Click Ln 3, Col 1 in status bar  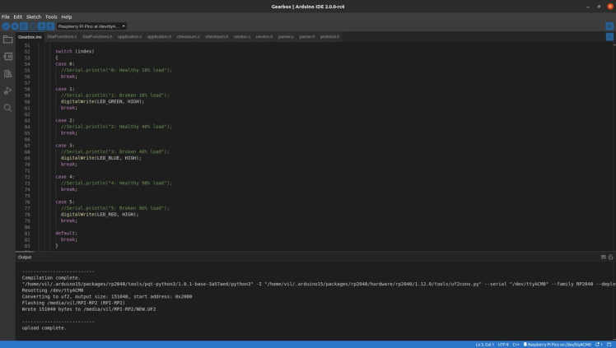pyautogui.click(x=484, y=344)
